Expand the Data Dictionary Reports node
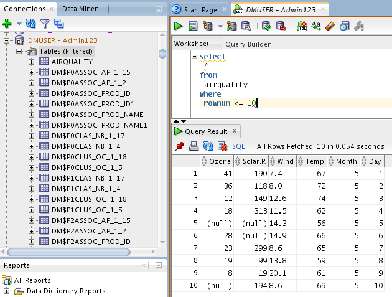 (x=7, y=291)
